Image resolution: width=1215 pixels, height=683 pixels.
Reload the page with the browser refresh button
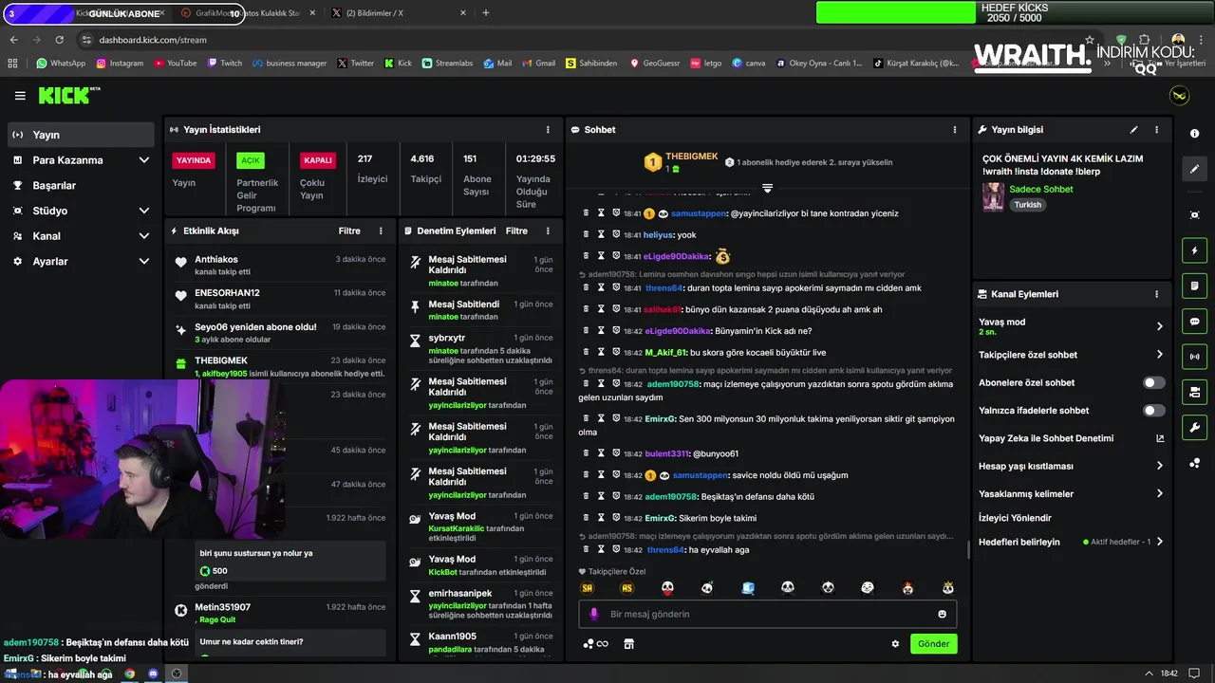coord(59,40)
